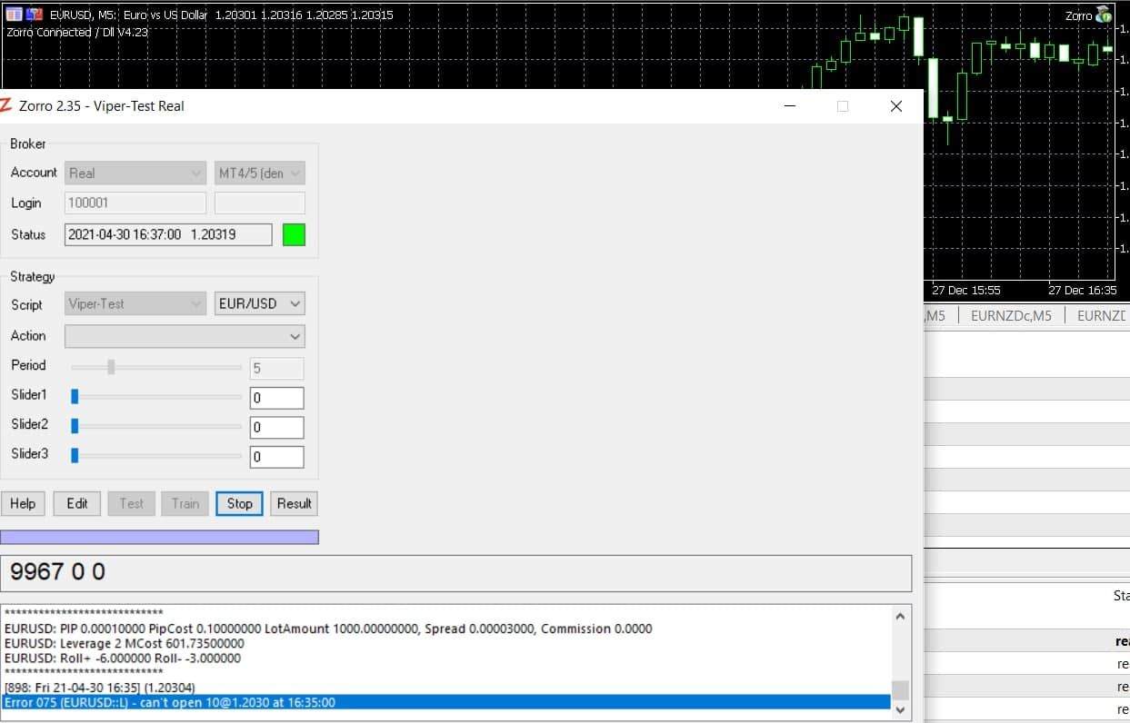The height and width of the screenshot is (723, 1130).
Task: Click the Slider2 value input box
Action: (x=276, y=427)
